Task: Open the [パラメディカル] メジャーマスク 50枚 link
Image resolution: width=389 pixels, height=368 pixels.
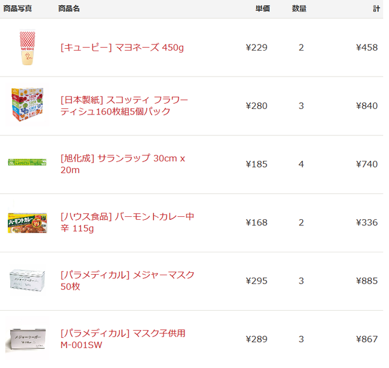Action: point(127,281)
